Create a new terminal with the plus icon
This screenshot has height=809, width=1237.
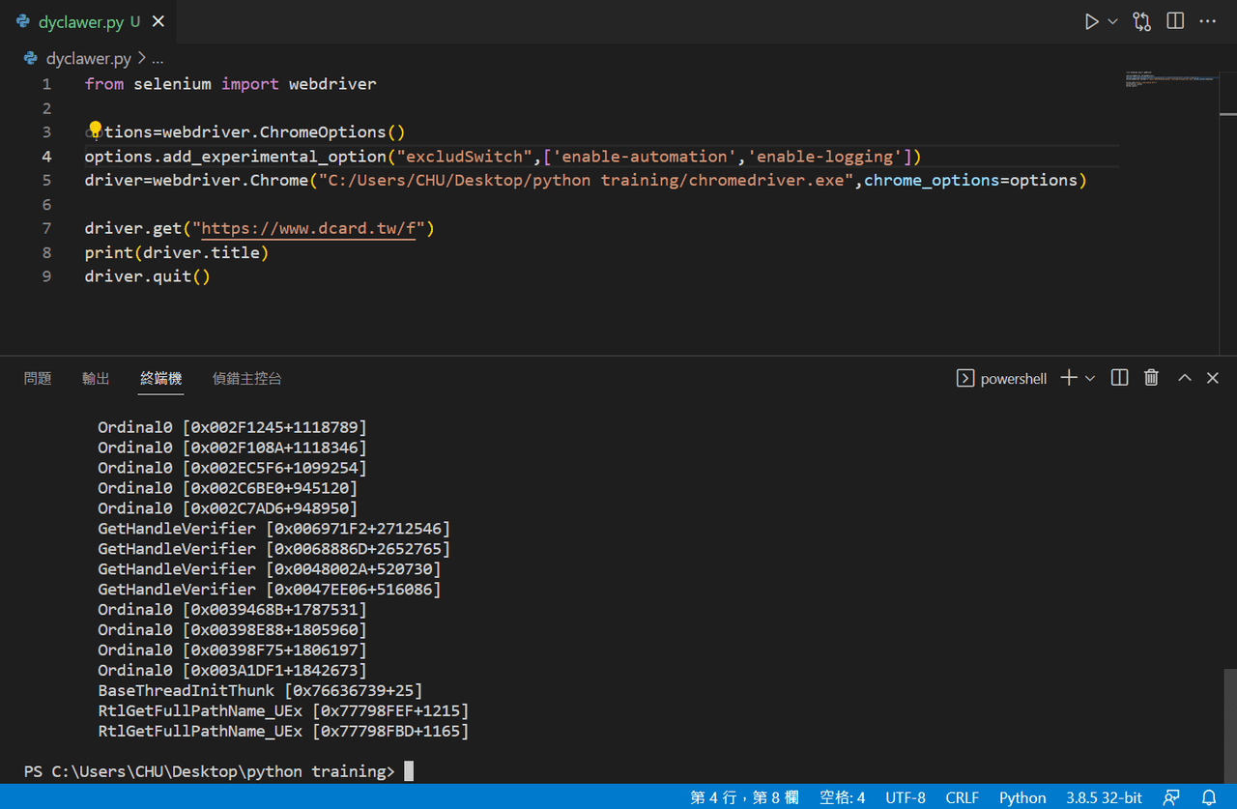(x=1070, y=378)
